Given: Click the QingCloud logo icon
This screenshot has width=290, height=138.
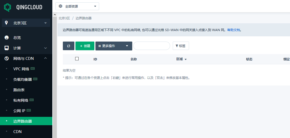Looking at the screenshot, I should click(8, 7).
